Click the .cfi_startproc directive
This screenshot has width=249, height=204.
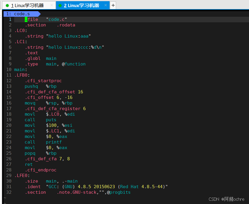point(43,81)
